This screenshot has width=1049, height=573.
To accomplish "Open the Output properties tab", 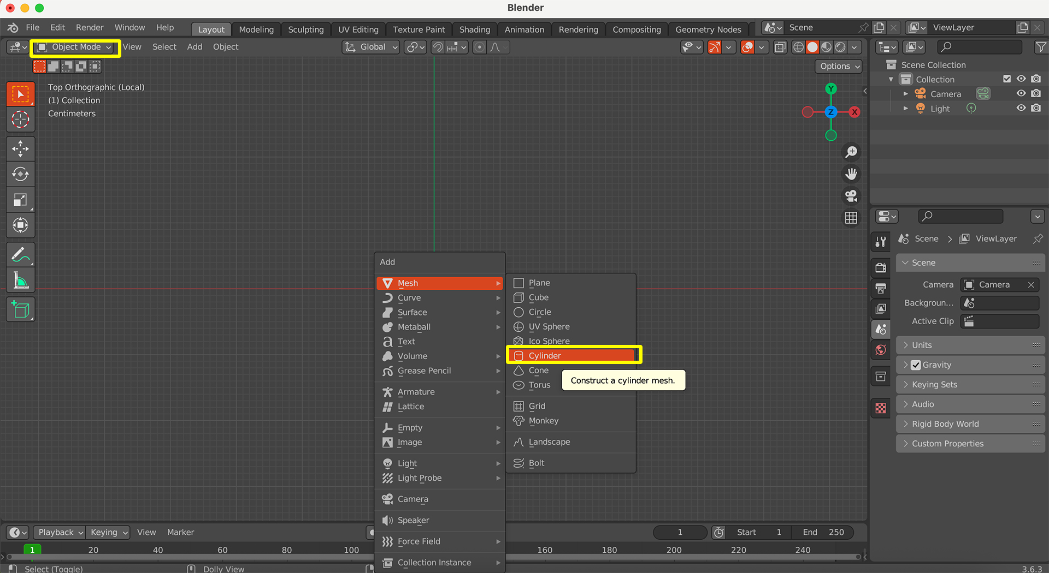I will [x=881, y=288].
